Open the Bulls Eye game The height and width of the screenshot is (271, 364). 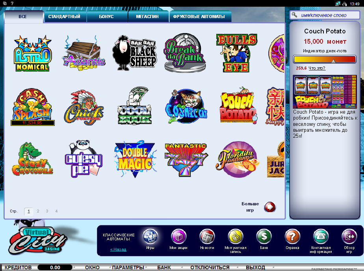[x=237, y=53]
